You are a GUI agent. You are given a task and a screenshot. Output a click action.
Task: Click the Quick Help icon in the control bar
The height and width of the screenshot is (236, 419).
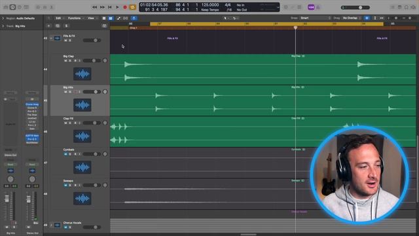click(x=20, y=7)
